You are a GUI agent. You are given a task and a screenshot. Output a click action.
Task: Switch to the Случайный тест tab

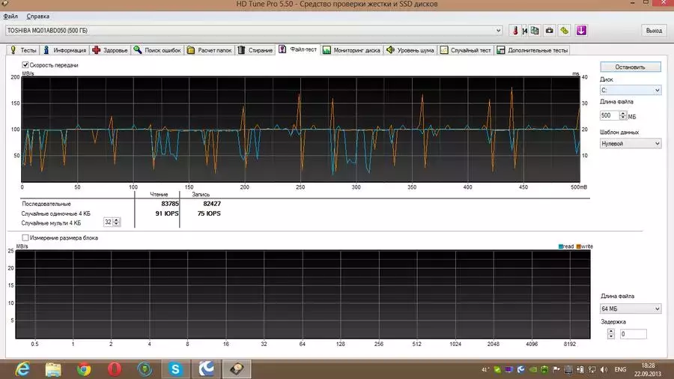point(465,50)
